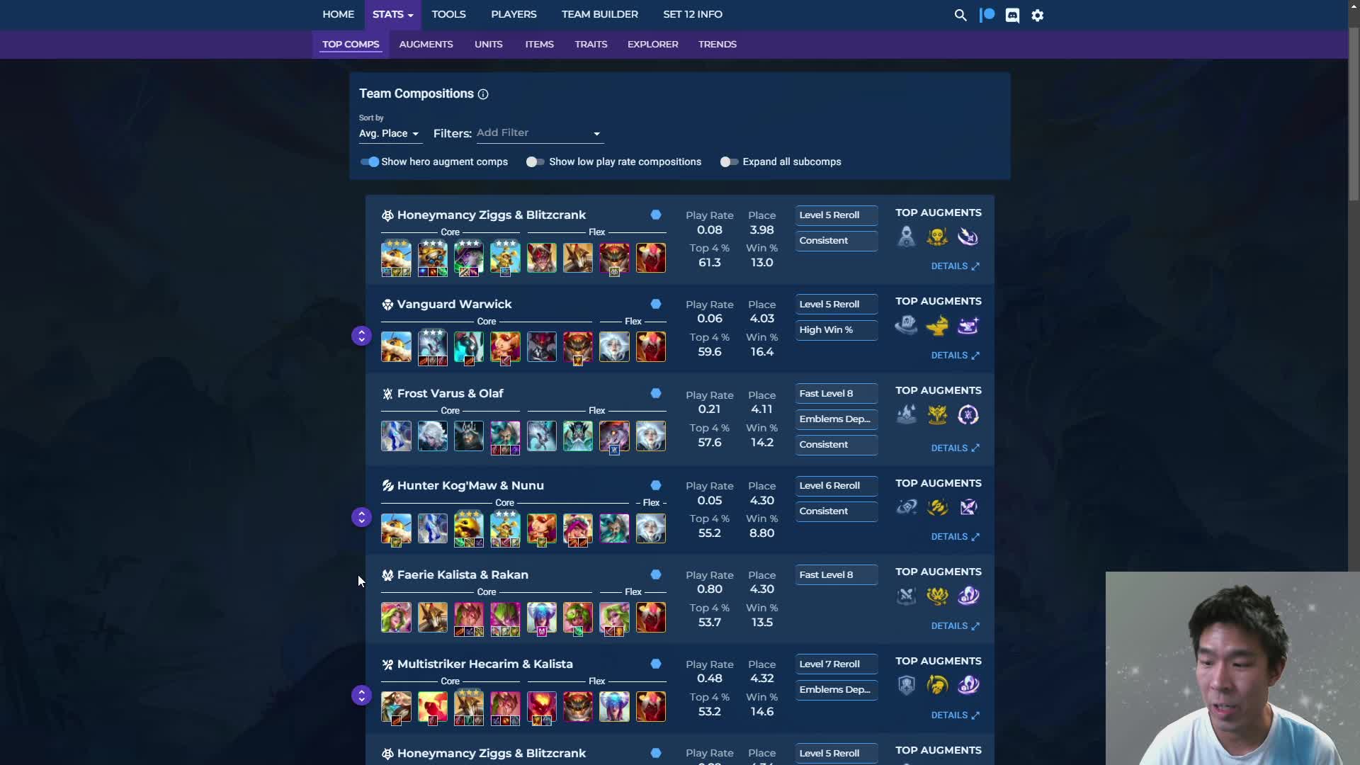Screen dimensions: 1360x765
Task: Click the first augment icon for Frost Varus & Olaf
Action: (x=906, y=415)
